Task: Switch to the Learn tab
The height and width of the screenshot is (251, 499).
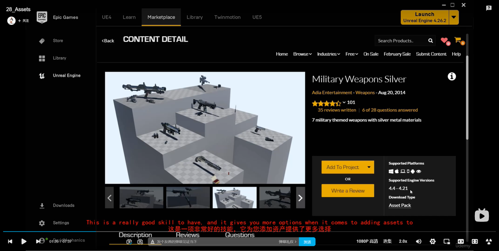Action: click(x=129, y=17)
